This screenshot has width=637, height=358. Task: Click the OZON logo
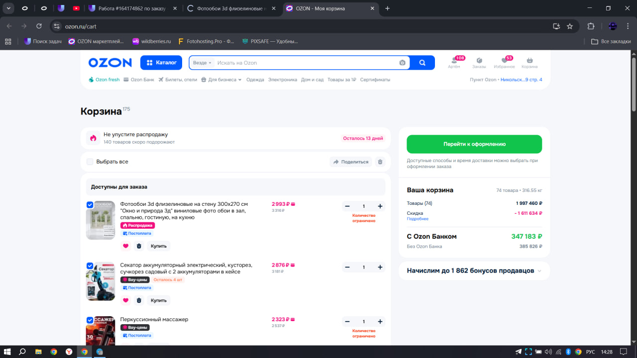[x=110, y=63]
